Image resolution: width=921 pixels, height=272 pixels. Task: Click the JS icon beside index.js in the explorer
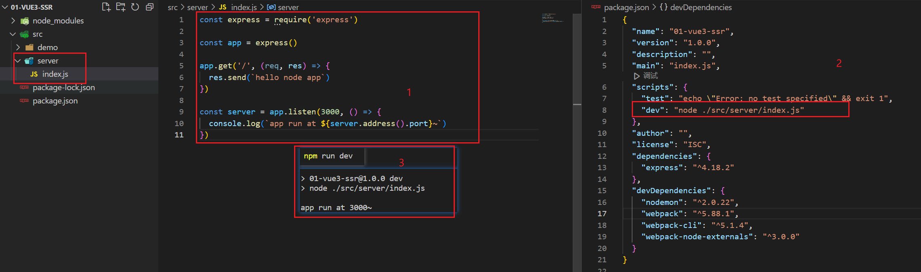click(34, 74)
